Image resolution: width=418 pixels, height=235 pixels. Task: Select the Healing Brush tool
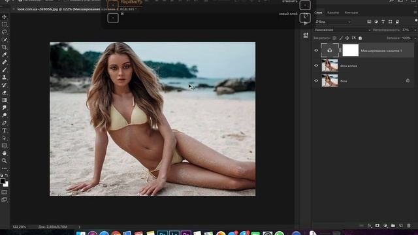click(5, 62)
